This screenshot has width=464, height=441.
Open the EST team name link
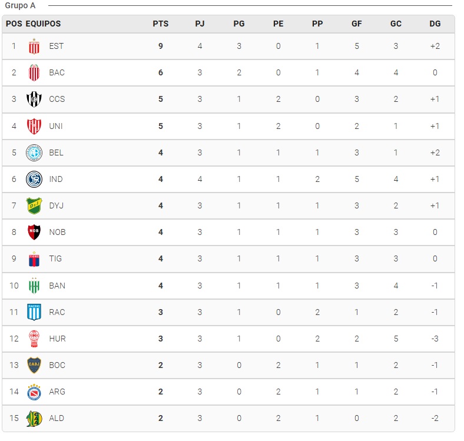pos(57,47)
